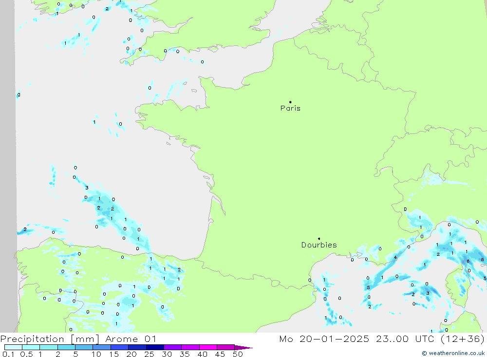Click the '23..00 UTC' time text
Viewport: 487px width, 357px height.
click(x=405, y=339)
